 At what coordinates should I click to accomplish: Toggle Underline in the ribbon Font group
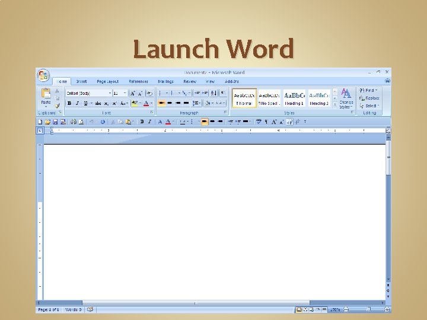tap(85, 103)
